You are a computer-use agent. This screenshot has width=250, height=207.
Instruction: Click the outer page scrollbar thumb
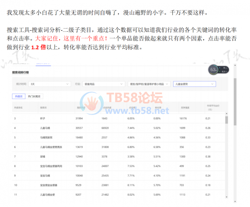(x=235, y=102)
